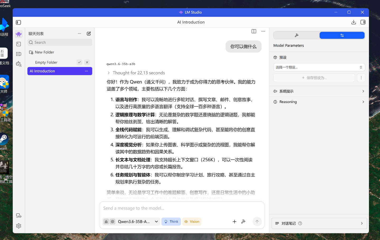The width and height of the screenshot is (380, 240).
Task: Click the Model Parameters heading
Action: click(x=289, y=46)
